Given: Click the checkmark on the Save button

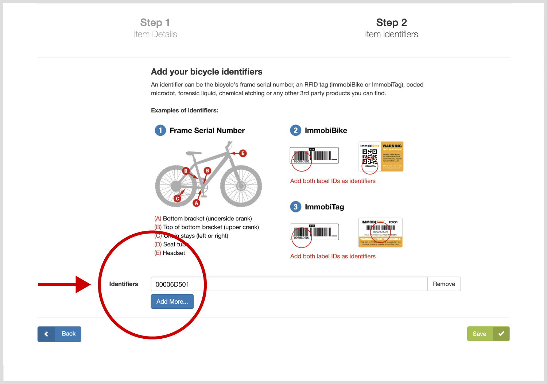Looking at the screenshot, I should tap(501, 334).
